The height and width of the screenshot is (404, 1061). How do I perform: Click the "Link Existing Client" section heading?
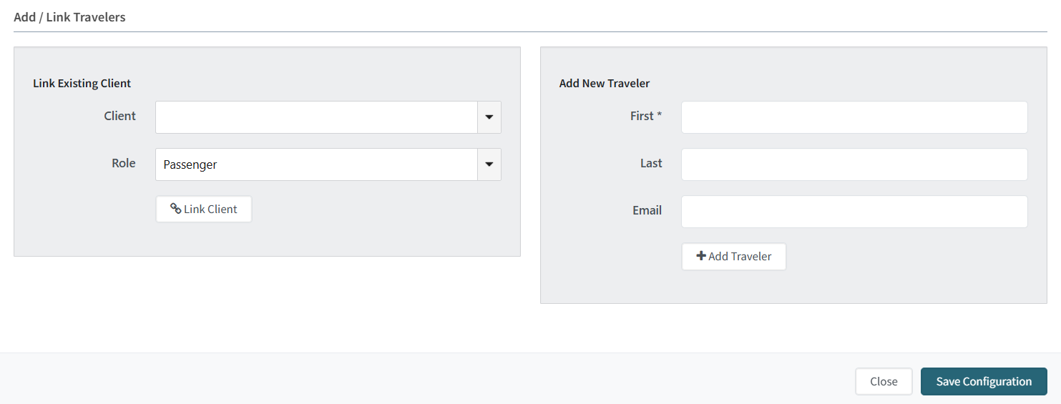click(x=82, y=84)
